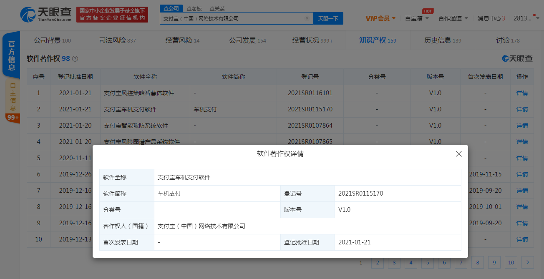
Task: Click the company name search input field
Action: point(232,18)
